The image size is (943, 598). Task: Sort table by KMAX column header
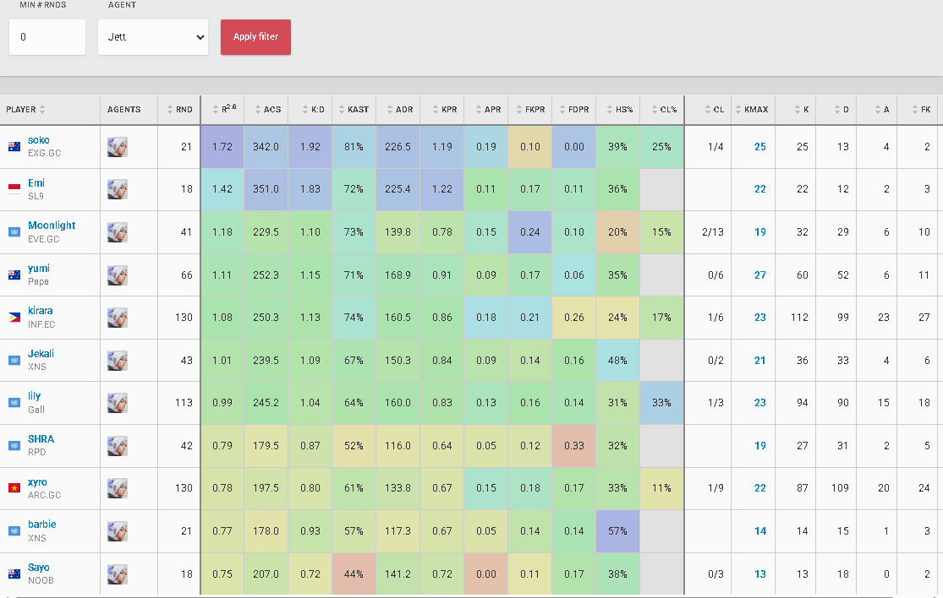[x=751, y=109]
